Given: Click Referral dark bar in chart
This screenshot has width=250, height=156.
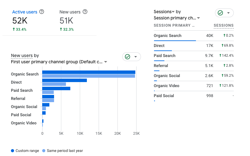Looking at the screenshot, I should coord(48,97).
